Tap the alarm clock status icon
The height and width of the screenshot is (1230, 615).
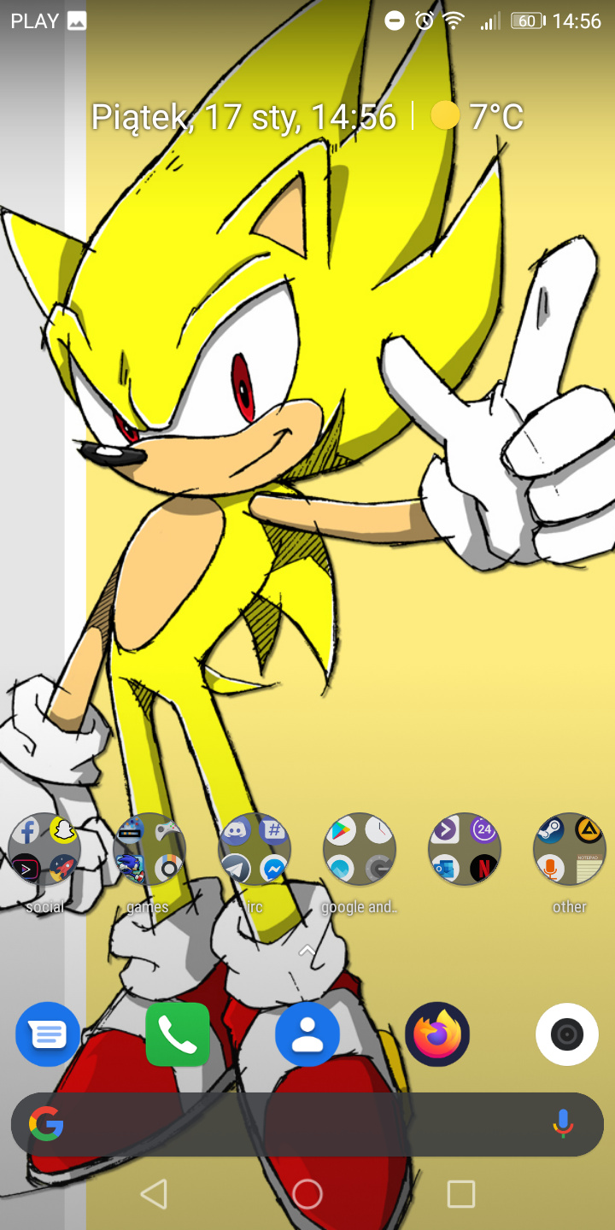425,21
